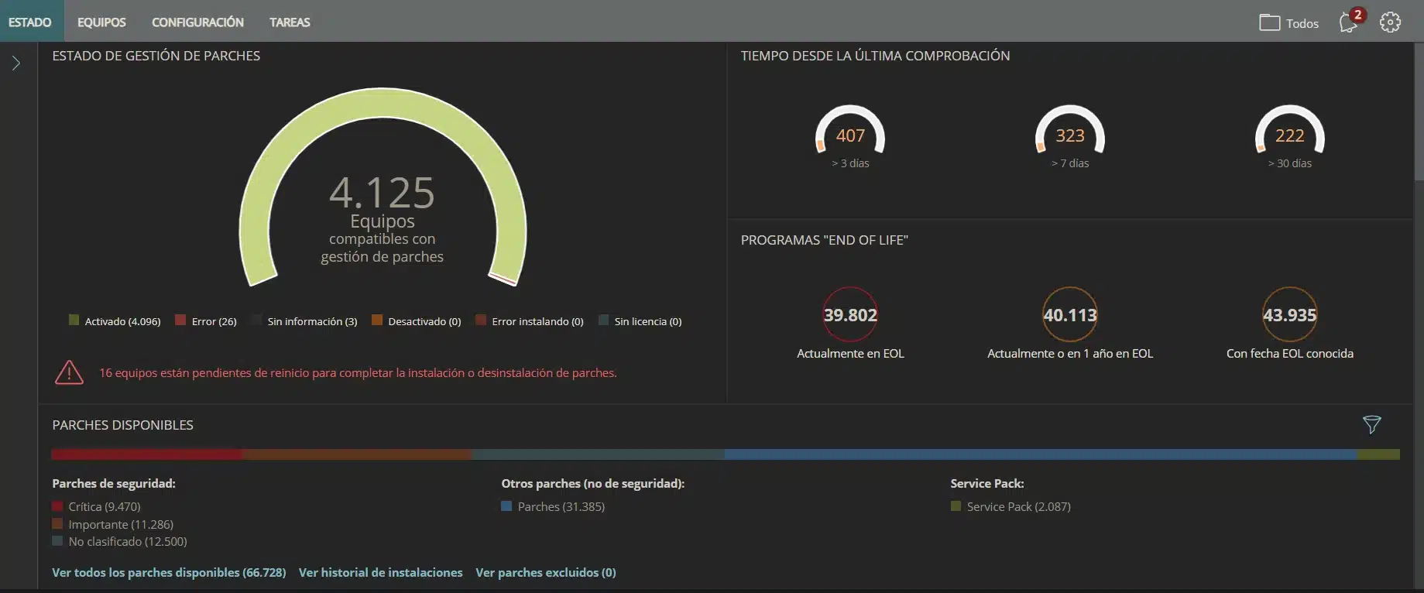1424x593 pixels.
Task: Open Ver todos los parches disponibles link
Action: [x=169, y=573]
